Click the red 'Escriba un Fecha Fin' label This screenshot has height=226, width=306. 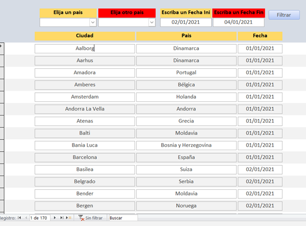pos(239,13)
